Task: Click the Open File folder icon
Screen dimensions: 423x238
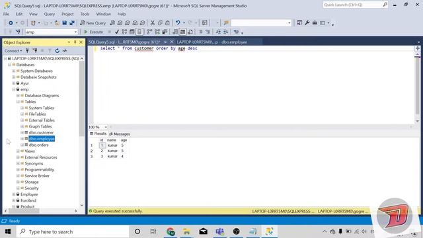Action: (x=57, y=23)
